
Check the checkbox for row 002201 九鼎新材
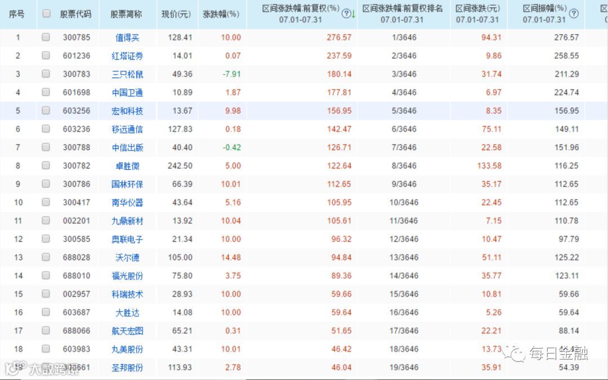tap(46, 220)
